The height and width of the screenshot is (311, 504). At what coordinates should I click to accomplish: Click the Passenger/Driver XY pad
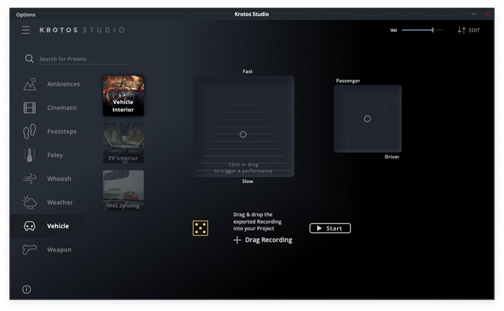[x=368, y=118]
